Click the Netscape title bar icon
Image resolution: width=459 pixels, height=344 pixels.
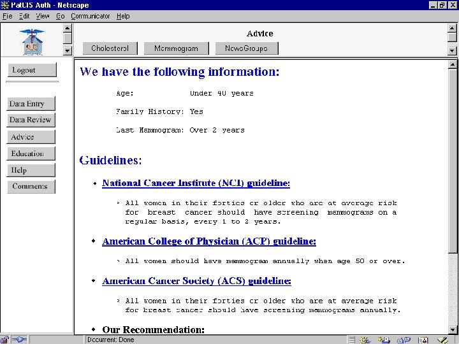5,5
